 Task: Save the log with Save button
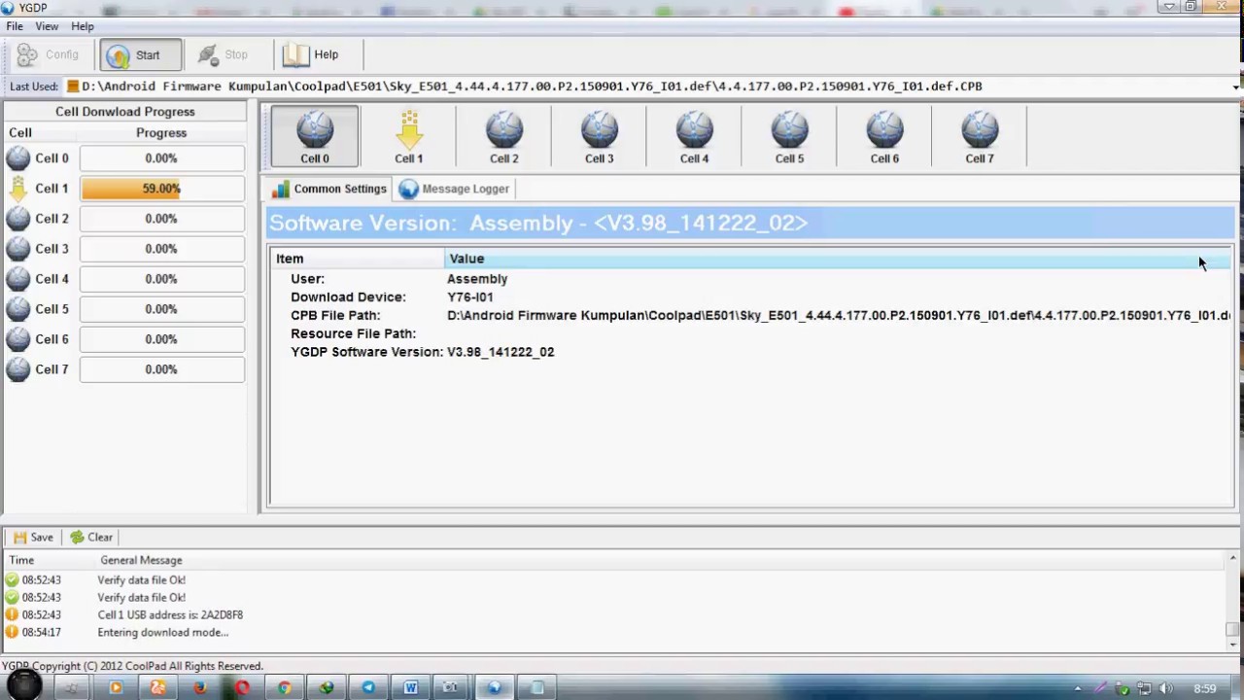point(33,537)
